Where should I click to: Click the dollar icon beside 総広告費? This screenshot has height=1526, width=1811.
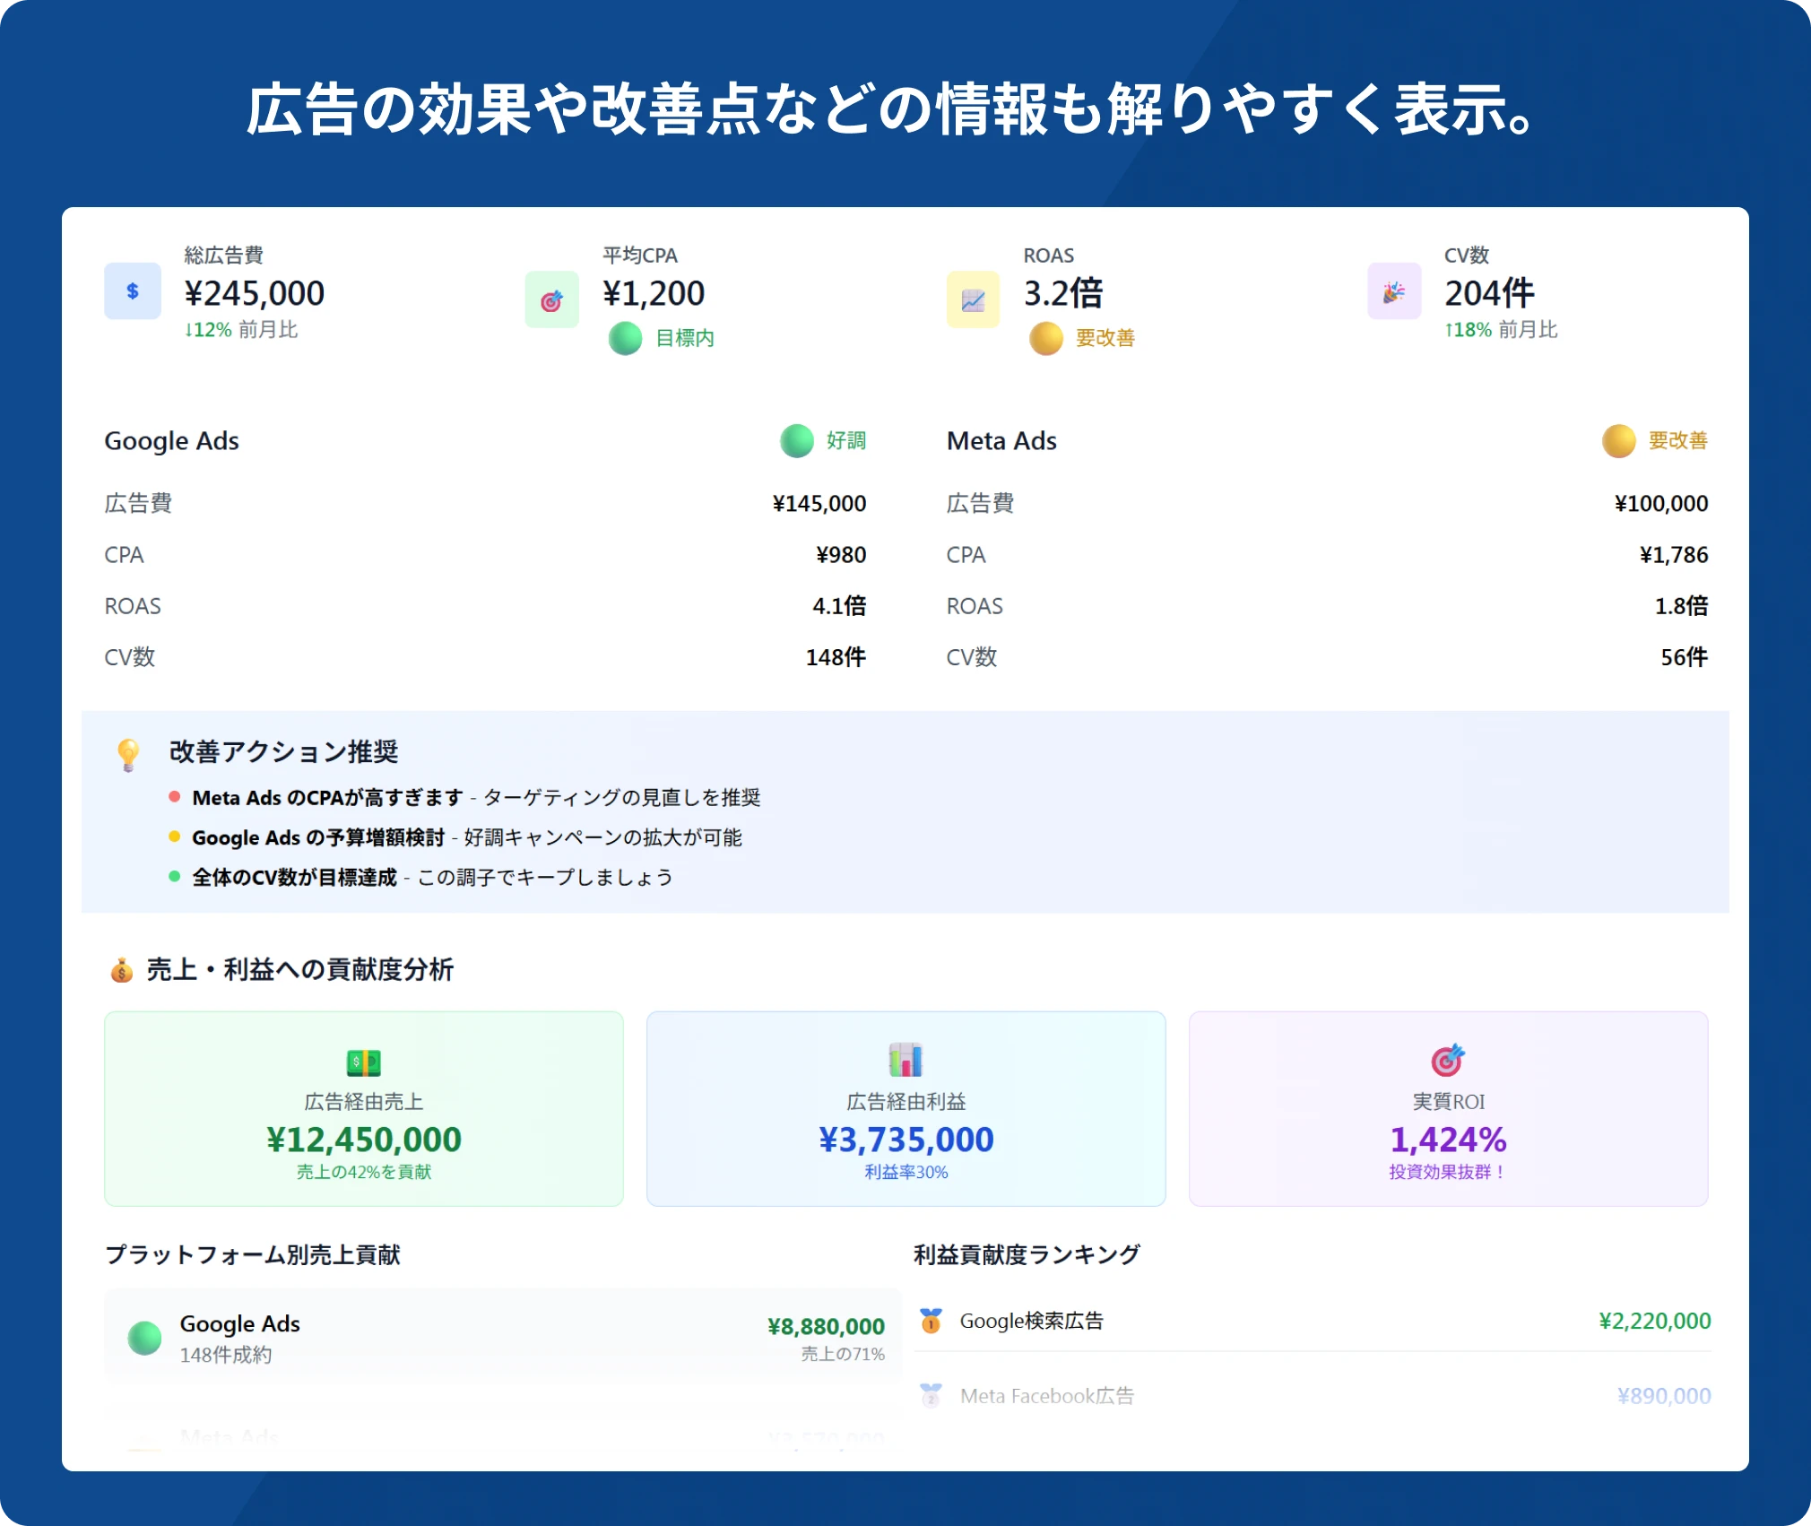133,291
